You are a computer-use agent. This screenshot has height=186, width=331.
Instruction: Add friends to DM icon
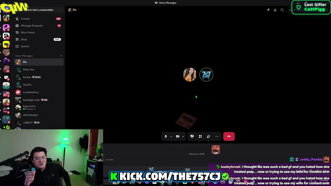(275, 10)
